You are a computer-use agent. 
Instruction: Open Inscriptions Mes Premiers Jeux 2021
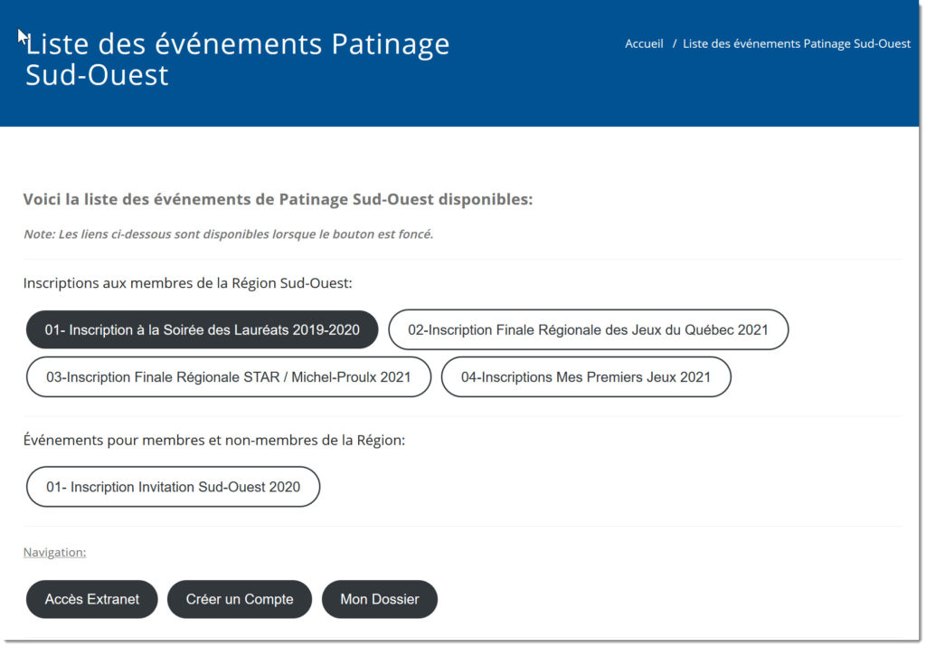[x=585, y=377]
